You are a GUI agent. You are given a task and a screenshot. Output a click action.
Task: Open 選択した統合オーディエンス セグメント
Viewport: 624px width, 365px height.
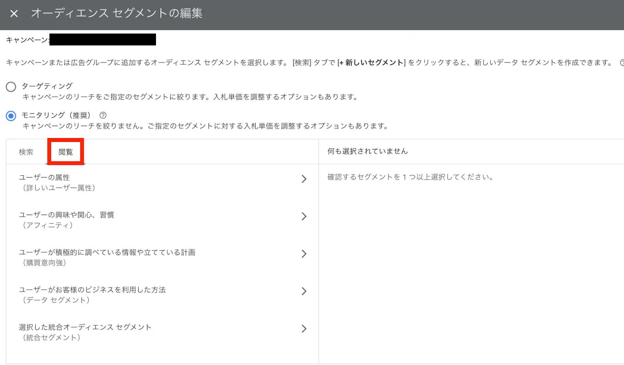[x=86, y=327]
